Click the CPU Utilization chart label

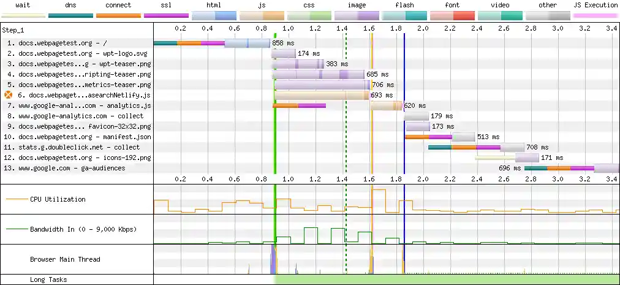pyautogui.click(x=58, y=199)
